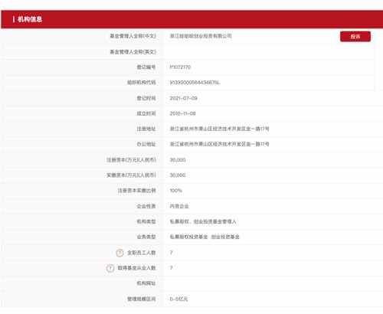The image size is (383, 314).
Task: Click the empty 机构网址 website field
Action: 273,283
